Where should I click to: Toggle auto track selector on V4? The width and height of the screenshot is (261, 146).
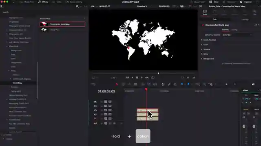(x=106, y=106)
